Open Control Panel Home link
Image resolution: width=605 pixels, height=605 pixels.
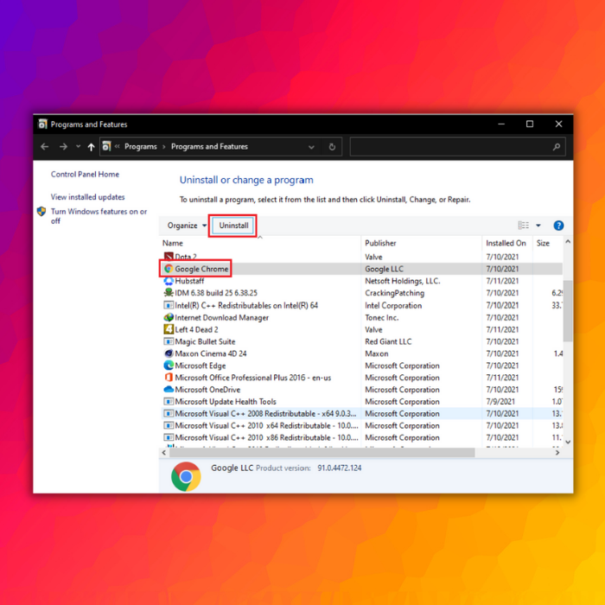tap(85, 175)
